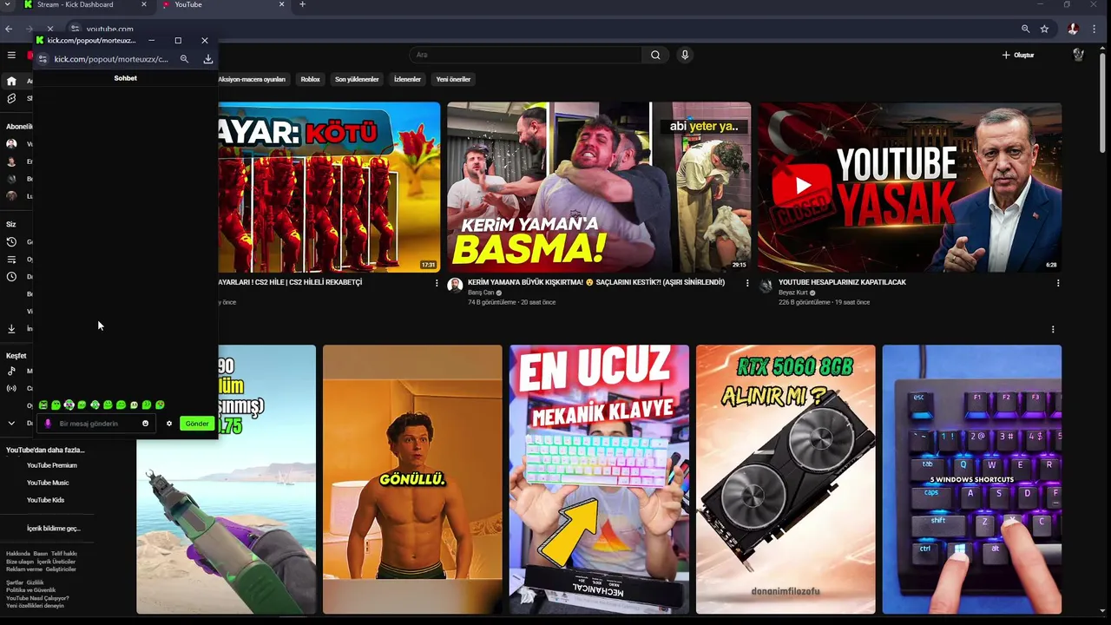Click the Bir mesaj gönderin chat field
Screen dimensions: 1111x625
click(97, 424)
